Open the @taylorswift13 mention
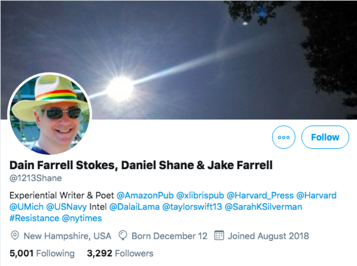This screenshot has height=266, width=357. coord(192,207)
